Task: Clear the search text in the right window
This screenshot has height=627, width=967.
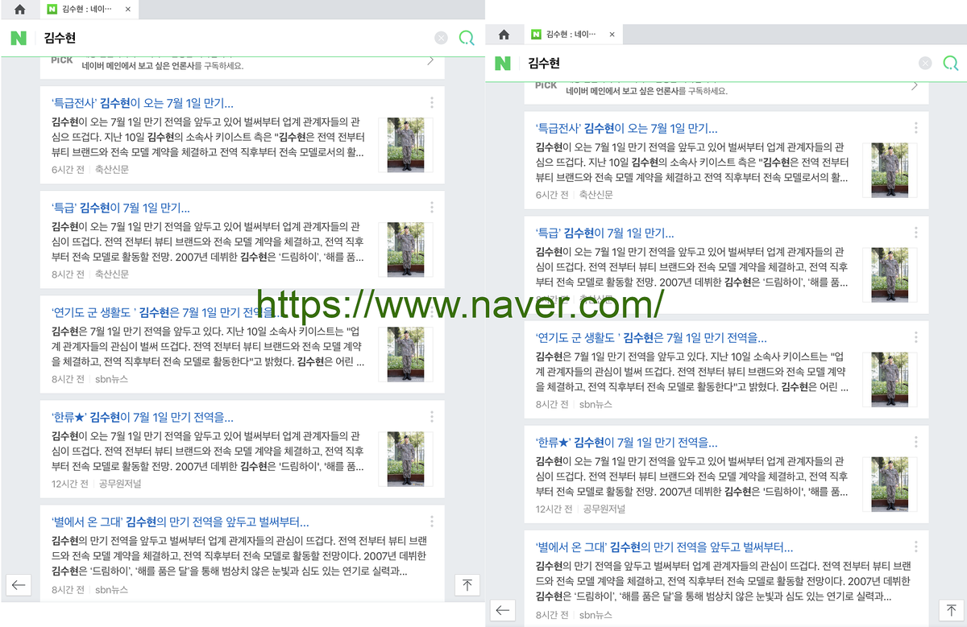Action: pyautogui.click(x=925, y=63)
